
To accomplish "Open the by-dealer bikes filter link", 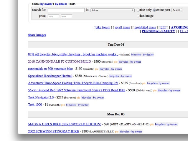I will (61, 4).
